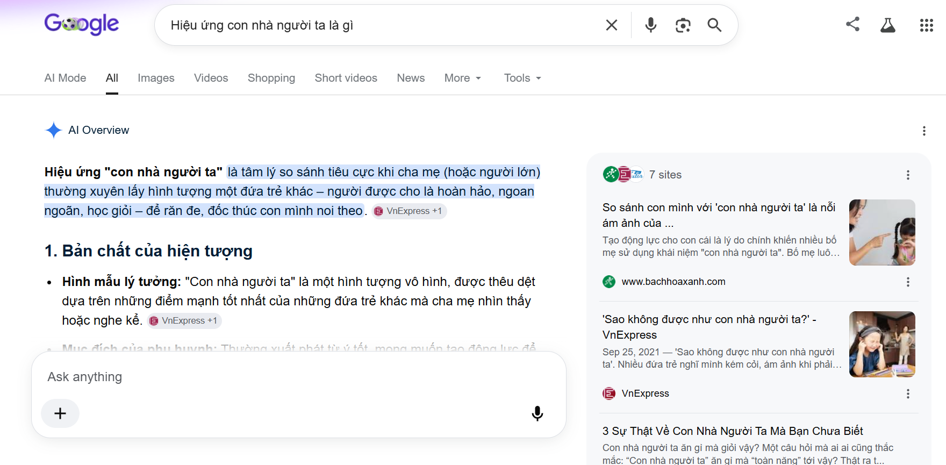Open the Short videos tab
946x465 pixels.
click(346, 78)
